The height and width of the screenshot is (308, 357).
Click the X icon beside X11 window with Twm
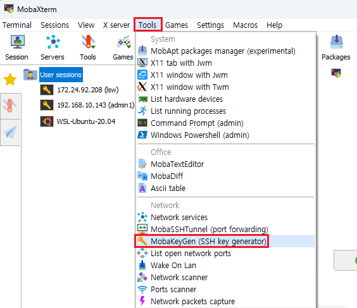tap(142, 87)
